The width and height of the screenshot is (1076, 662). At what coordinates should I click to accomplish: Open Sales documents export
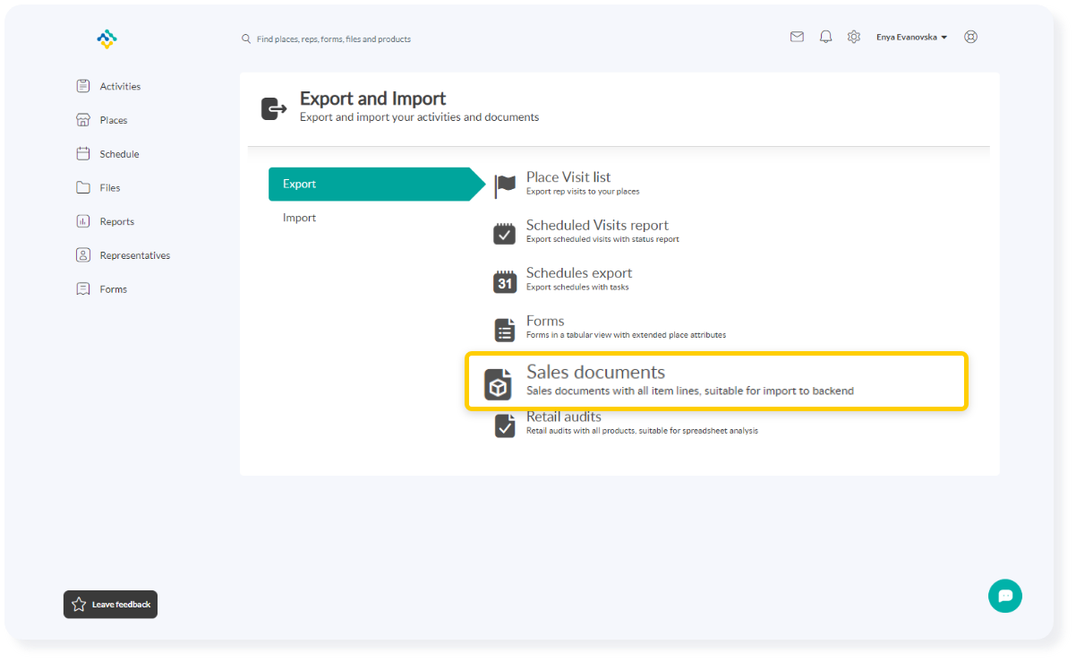tap(716, 382)
